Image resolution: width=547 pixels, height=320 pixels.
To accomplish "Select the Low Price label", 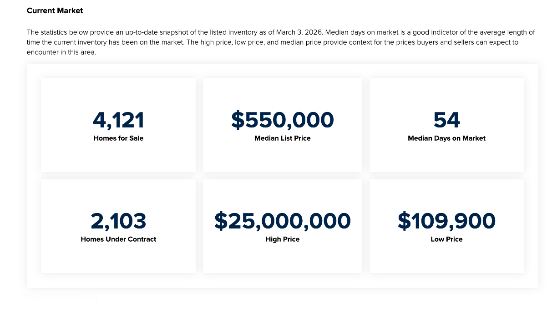I will (x=446, y=239).
